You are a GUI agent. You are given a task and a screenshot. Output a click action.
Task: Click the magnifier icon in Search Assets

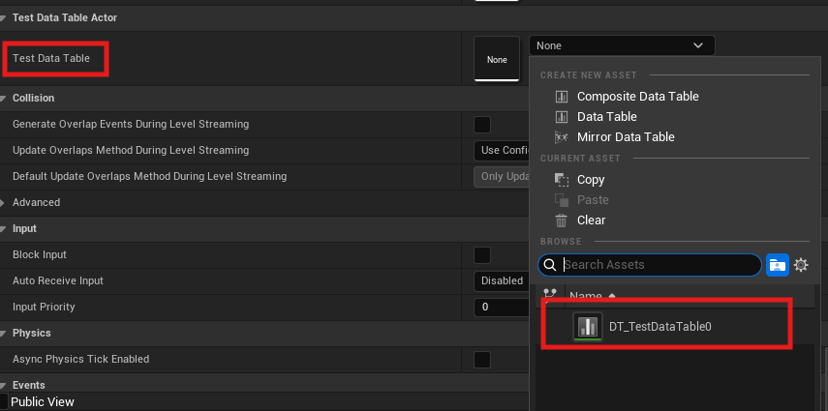coord(550,265)
